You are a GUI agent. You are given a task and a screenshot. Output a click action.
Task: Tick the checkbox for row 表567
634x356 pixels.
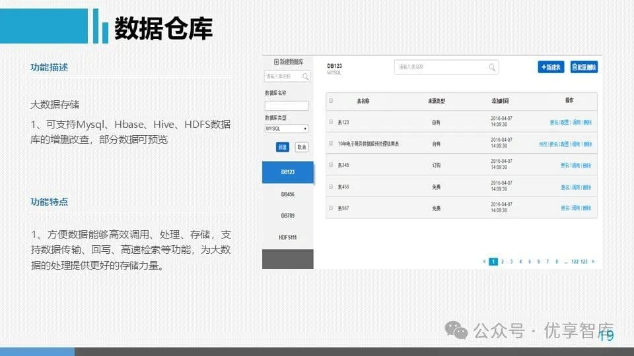pos(331,208)
